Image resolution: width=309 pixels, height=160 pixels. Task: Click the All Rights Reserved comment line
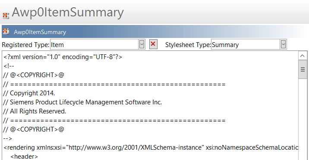click(x=35, y=111)
